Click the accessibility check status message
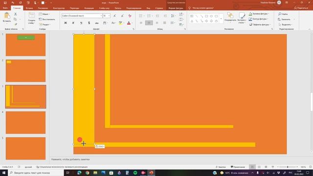The width and height of the screenshot is (313, 176). coord(62,167)
